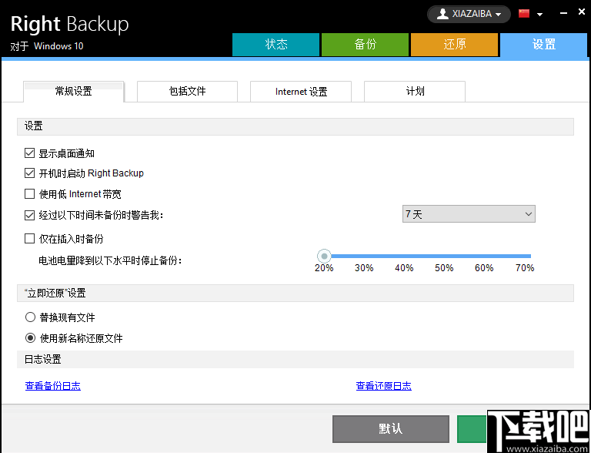Image resolution: width=591 pixels, height=453 pixels.
Task: Open 查看备份日志 link
Action: pyautogui.click(x=53, y=386)
